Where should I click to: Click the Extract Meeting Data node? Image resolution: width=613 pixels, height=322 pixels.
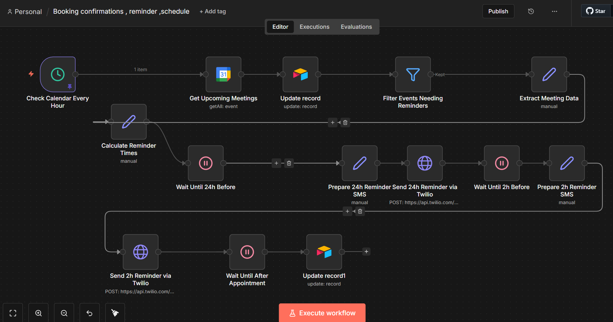coord(549,74)
